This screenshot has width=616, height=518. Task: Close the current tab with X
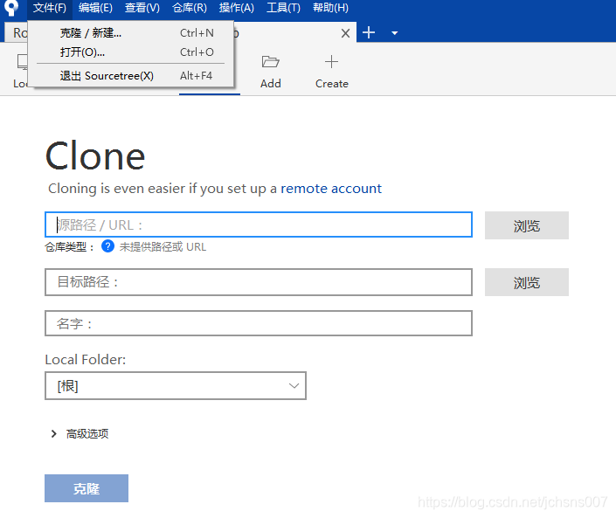[x=345, y=33]
